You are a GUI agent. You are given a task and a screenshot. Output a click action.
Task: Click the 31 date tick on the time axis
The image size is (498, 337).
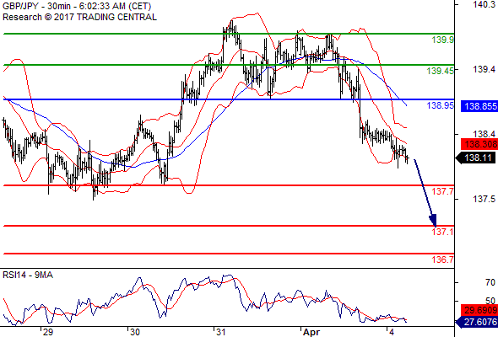(x=220, y=332)
